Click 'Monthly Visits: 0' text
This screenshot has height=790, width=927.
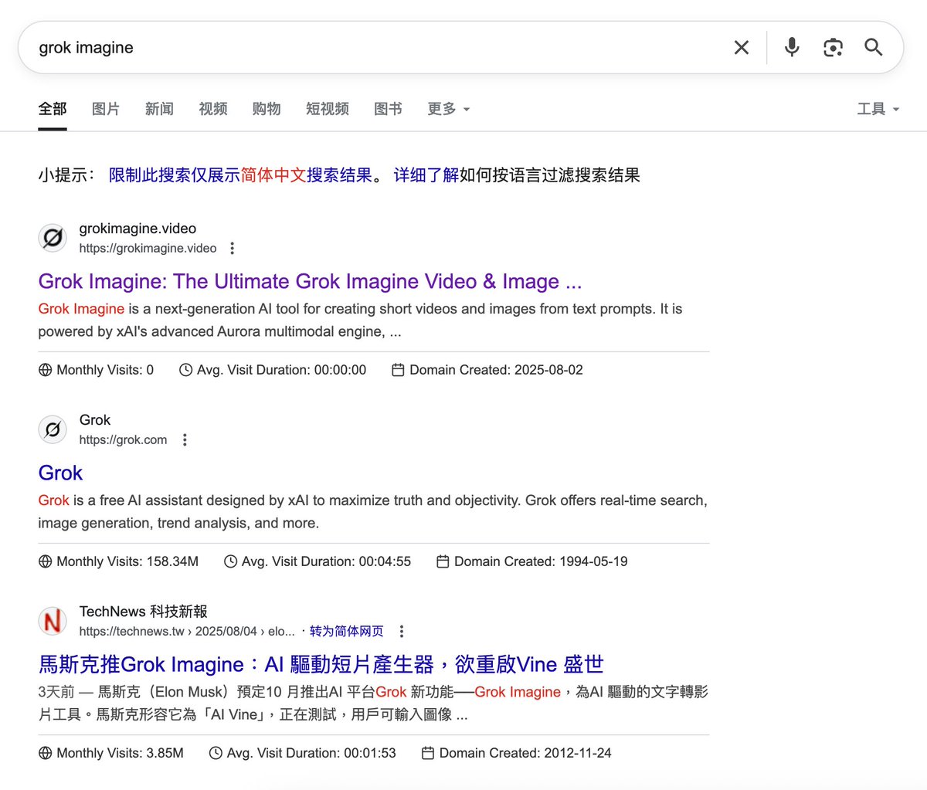105,370
